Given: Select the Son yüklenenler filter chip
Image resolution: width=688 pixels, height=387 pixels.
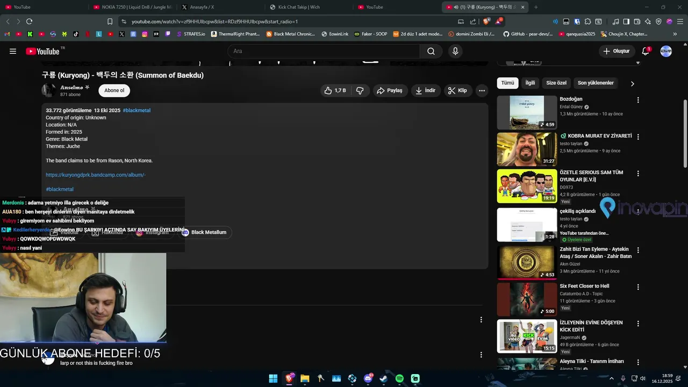Looking at the screenshot, I should pyautogui.click(x=596, y=83).
